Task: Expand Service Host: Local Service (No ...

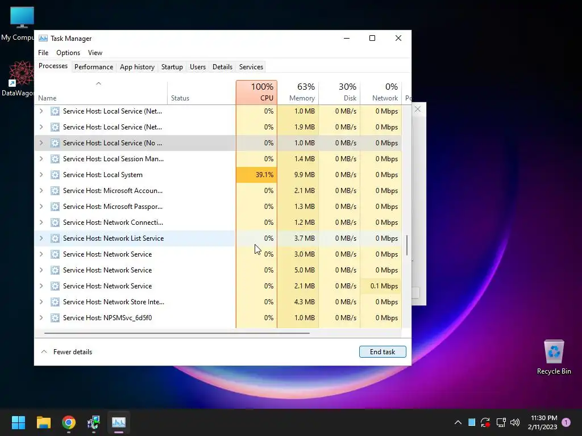Action: tap(41, 142)
